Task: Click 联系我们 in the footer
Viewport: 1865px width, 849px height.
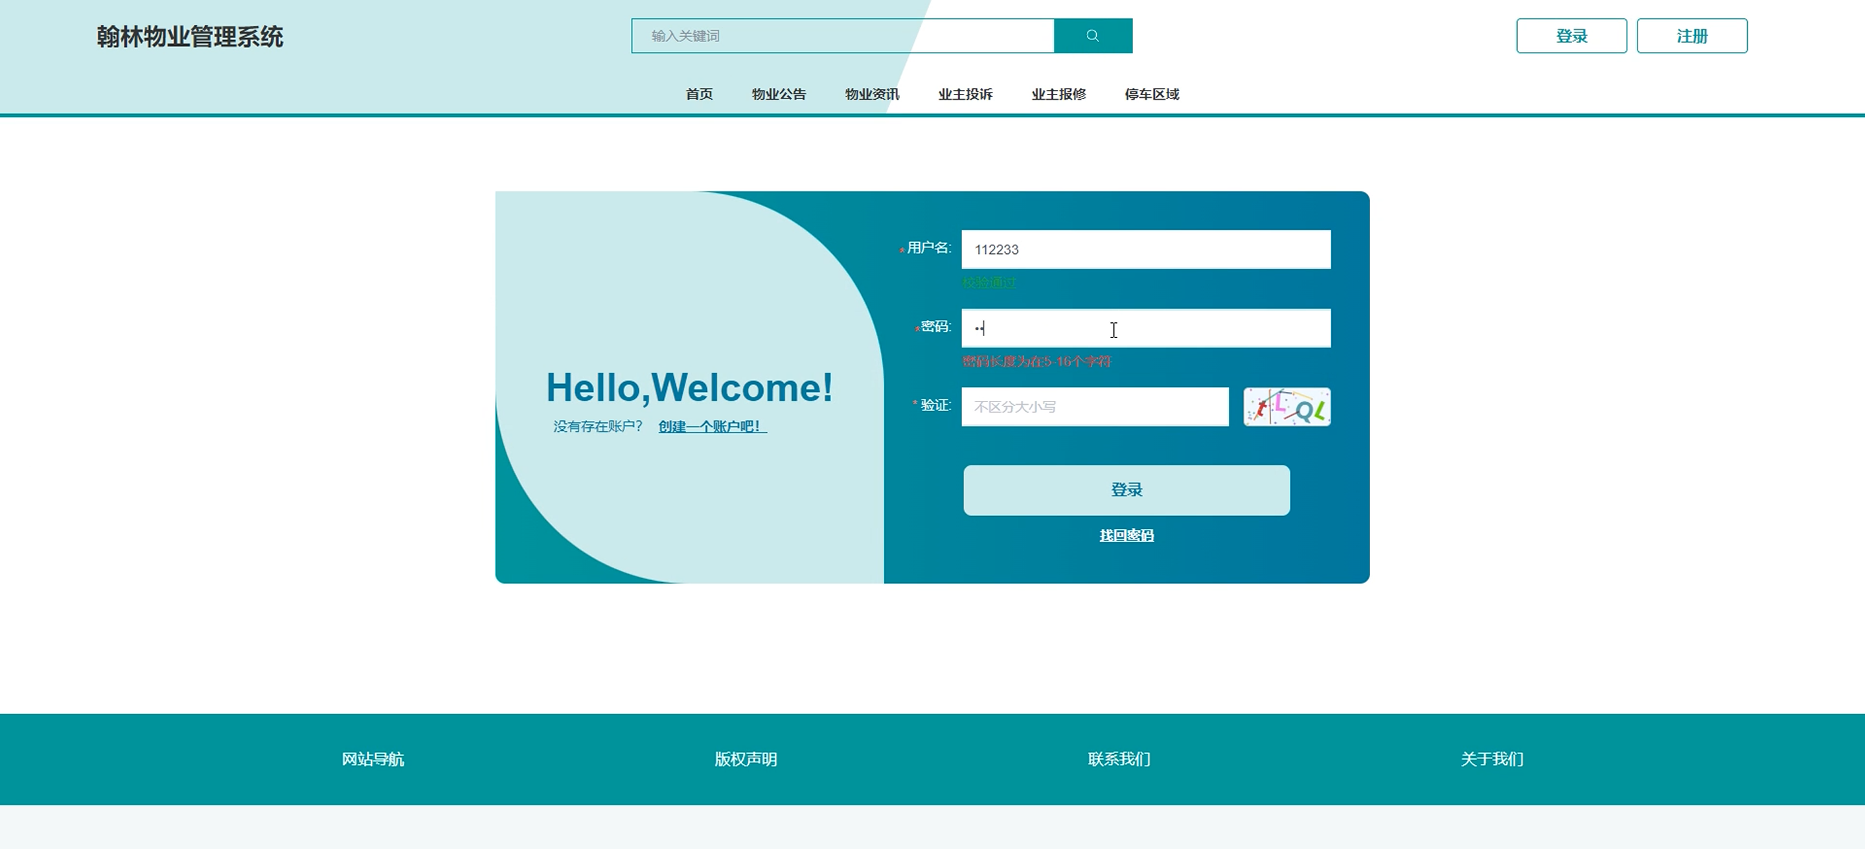Action: [x=1119, y=758]
